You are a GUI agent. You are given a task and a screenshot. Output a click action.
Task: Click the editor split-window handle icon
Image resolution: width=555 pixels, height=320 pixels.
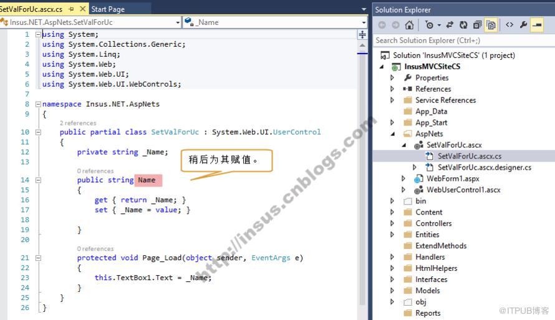point(362,34)
